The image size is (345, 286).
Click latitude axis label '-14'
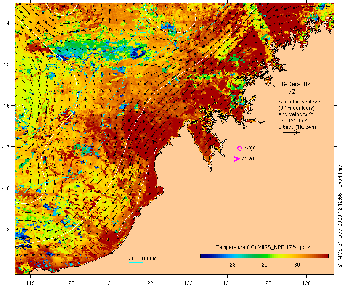5,23
